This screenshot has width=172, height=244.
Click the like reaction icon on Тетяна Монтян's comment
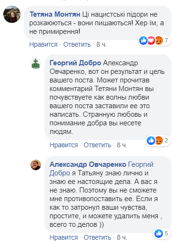[143, 41]
